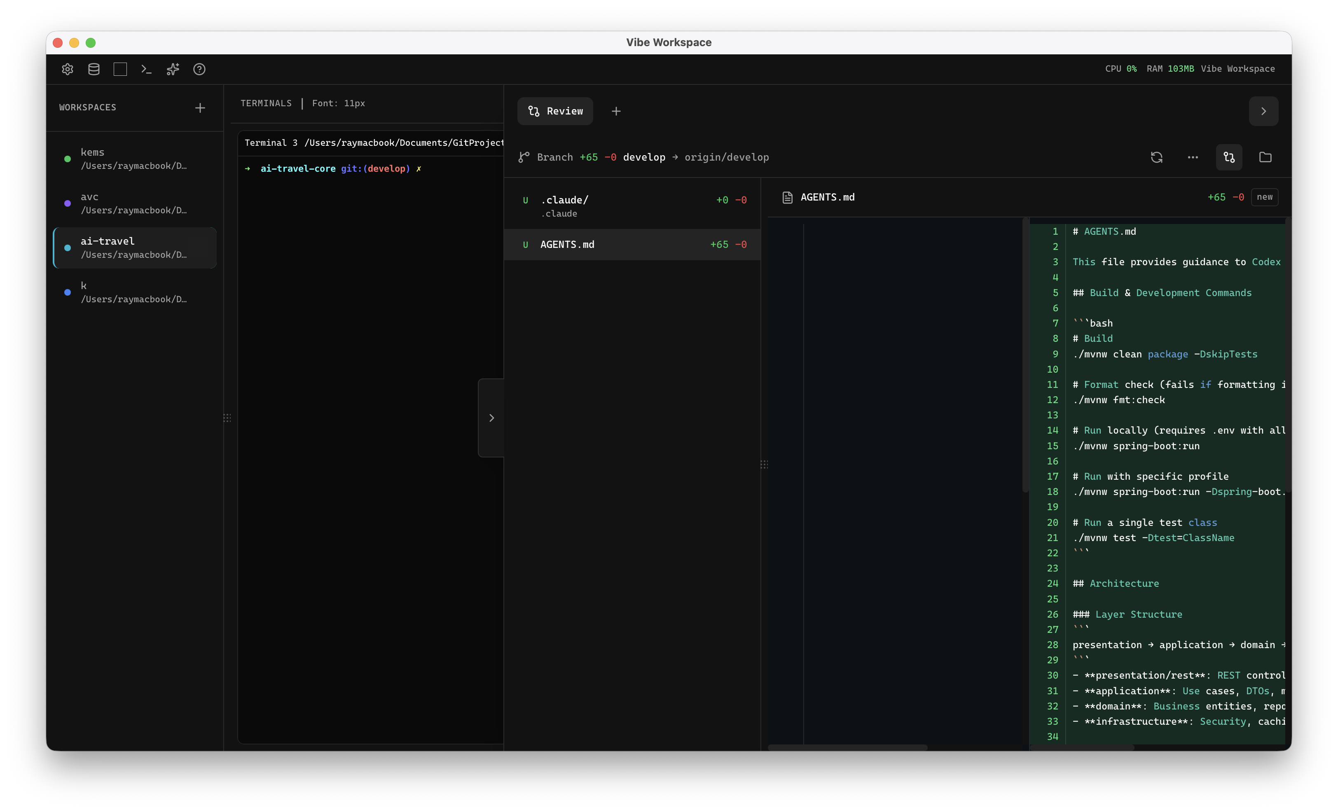The width and height of the screenshot is (1338, 812).
Task: Click the database icon in top toolbar
Action: (x=94, y=69)
